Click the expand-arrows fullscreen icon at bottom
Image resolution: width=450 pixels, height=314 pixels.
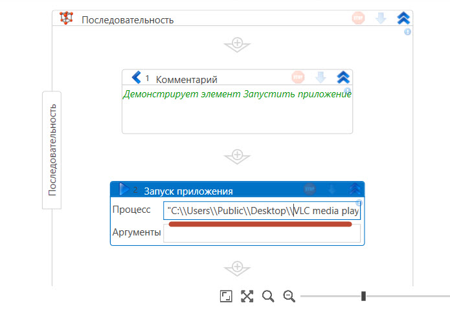247,296
